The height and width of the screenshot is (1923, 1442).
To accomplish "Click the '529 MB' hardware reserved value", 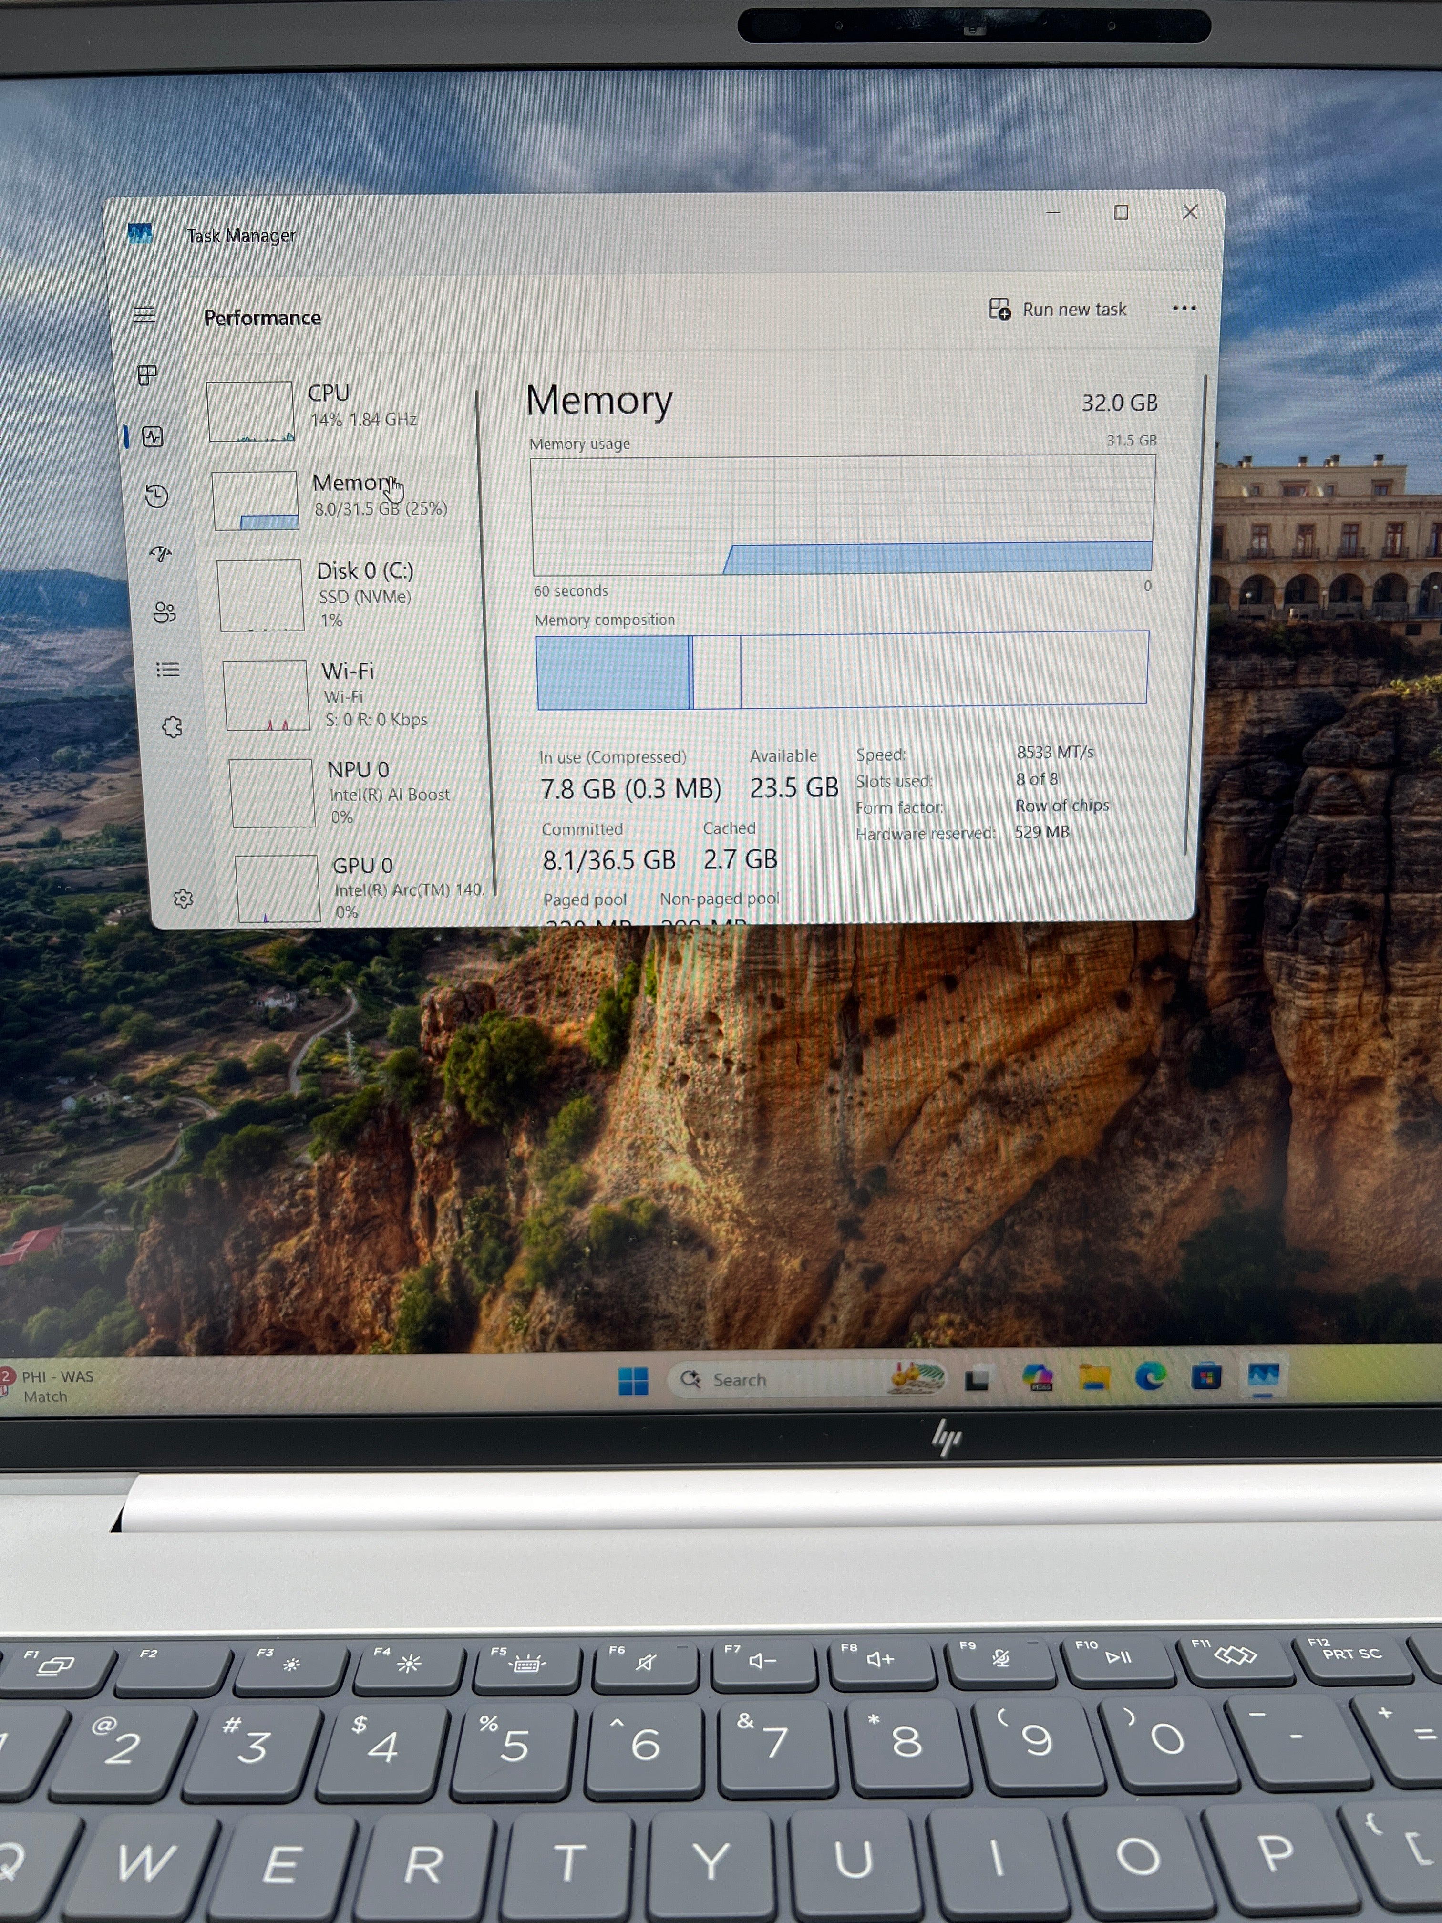I will pyautogui.click(x=1041, y=832).
